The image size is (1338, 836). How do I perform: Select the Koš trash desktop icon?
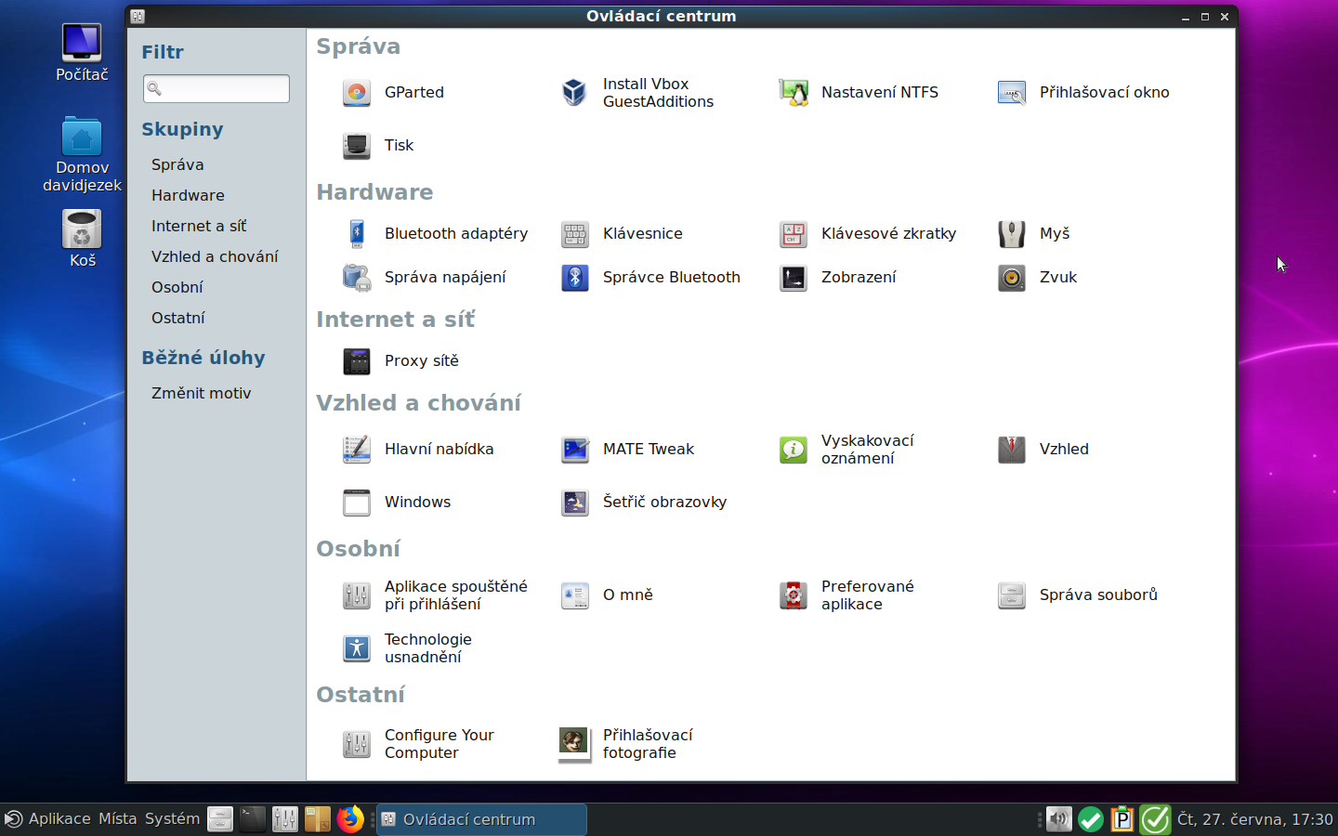82,238
